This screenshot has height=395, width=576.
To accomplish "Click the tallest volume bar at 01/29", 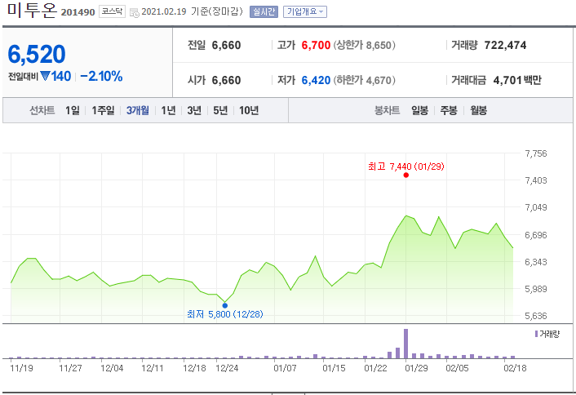I will (x=406, y=344).
